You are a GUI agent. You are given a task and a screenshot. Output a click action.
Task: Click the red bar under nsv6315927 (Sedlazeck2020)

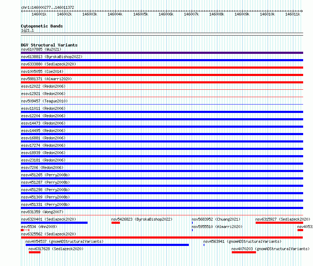[280, 223]
